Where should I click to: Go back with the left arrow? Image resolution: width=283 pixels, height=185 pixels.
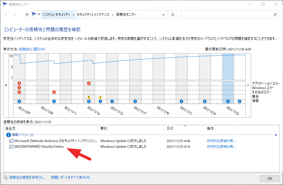coord(6,15)
